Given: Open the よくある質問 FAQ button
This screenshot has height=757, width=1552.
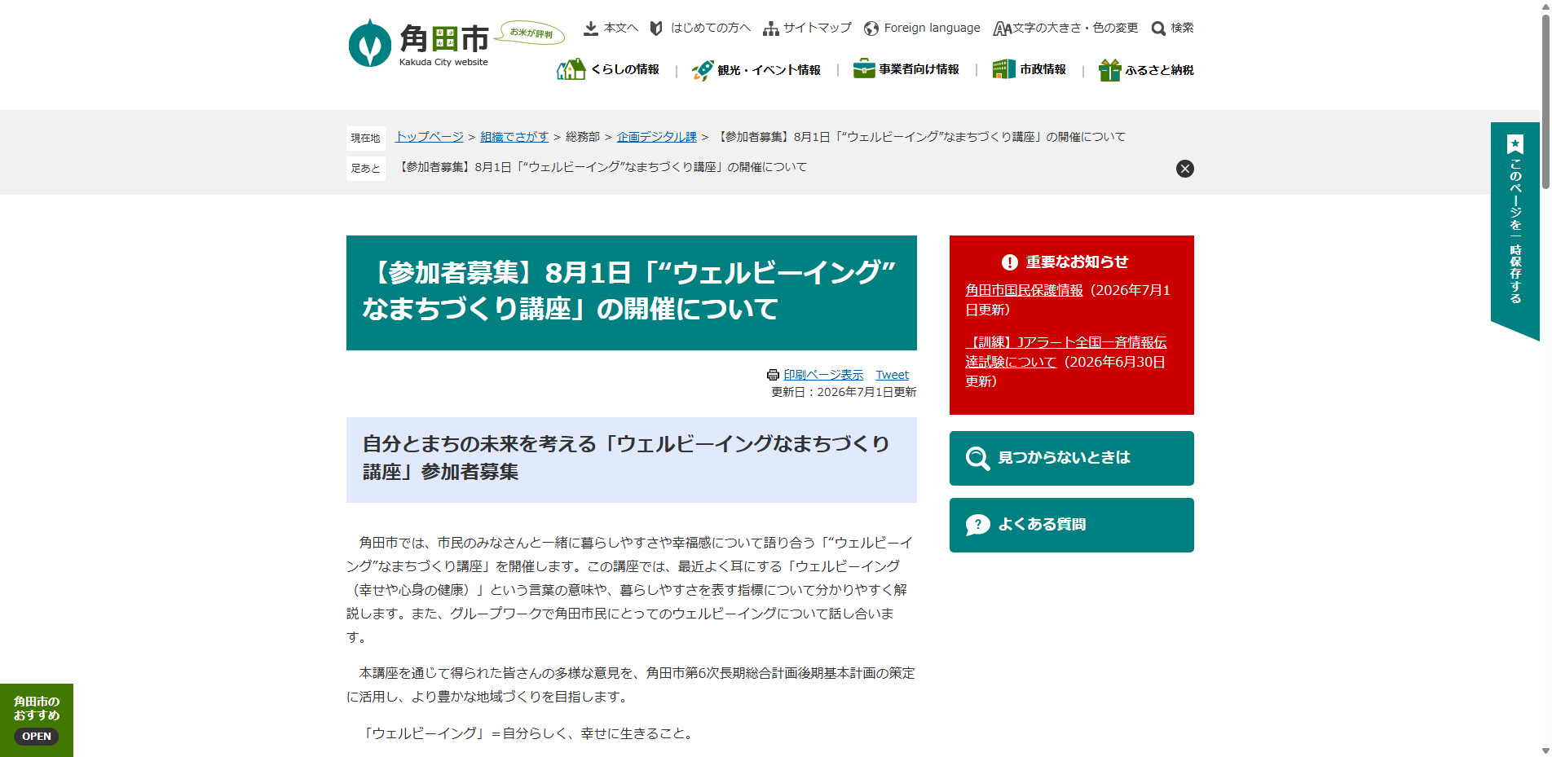Looking at the screenshot, I should tap(1071, 525).
